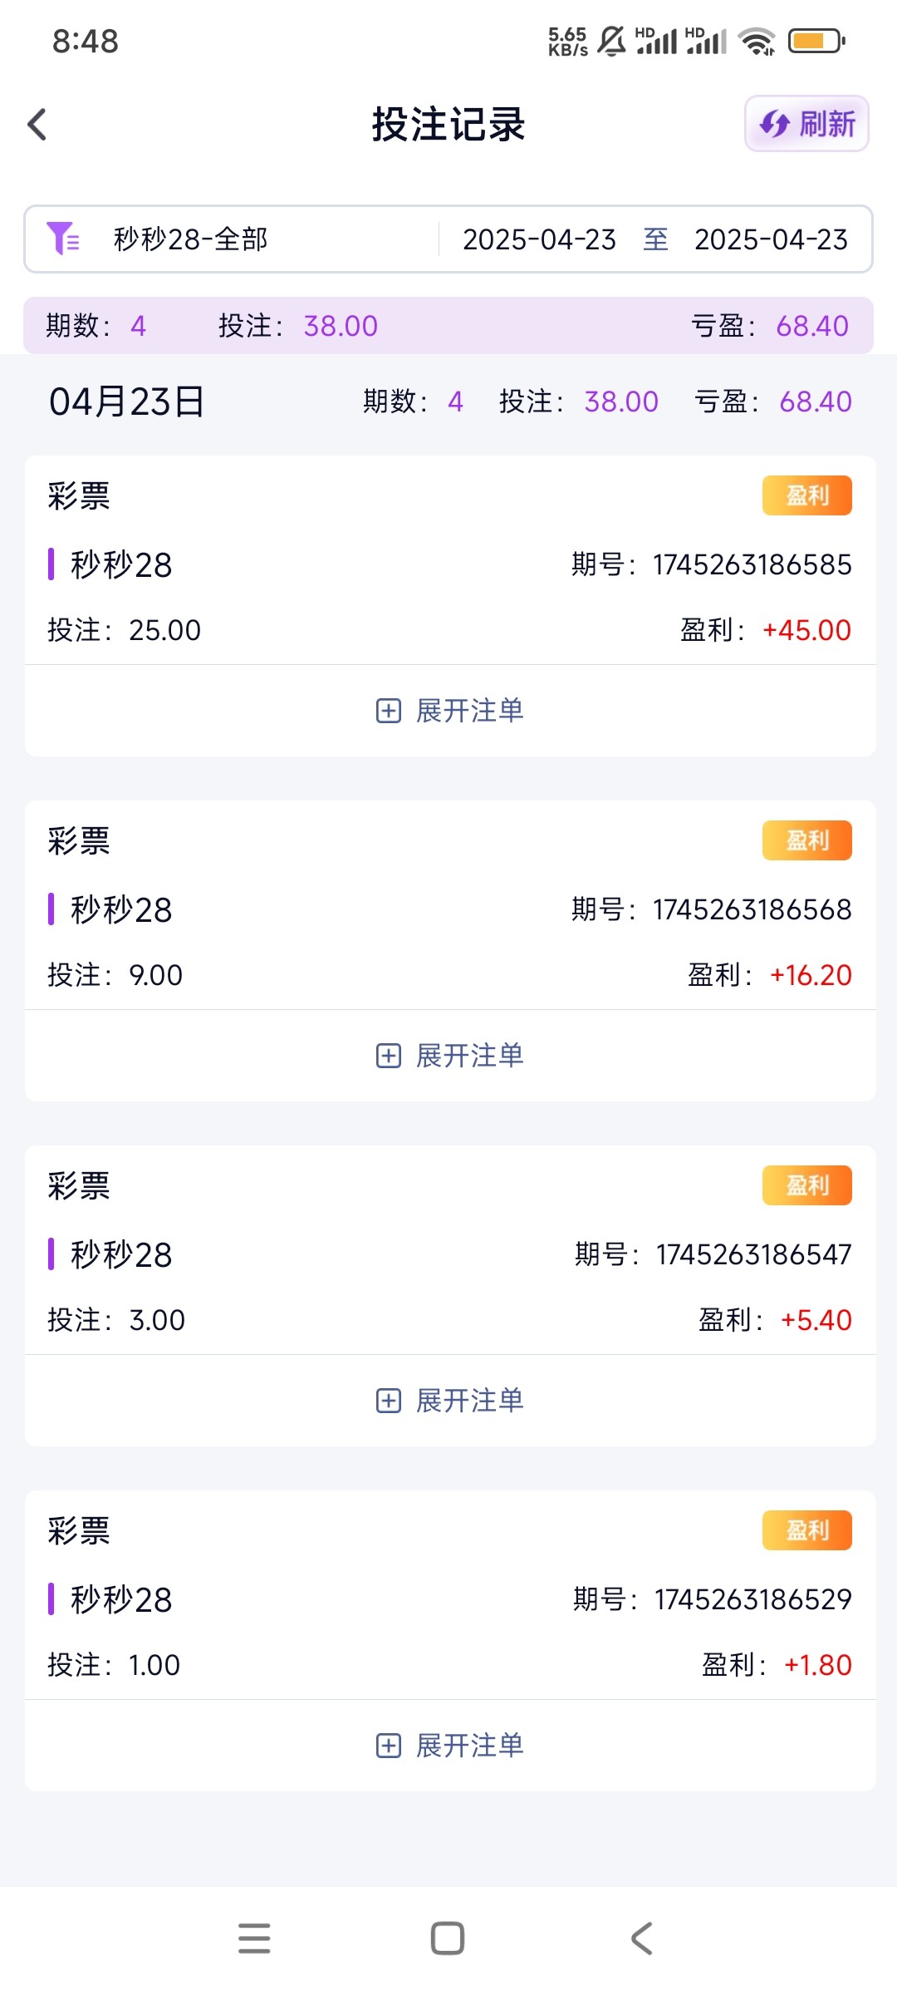Viewport: 897px width, 1995px height.
Task: Select the end date field after 至
Action: click(x=771, y=239)
